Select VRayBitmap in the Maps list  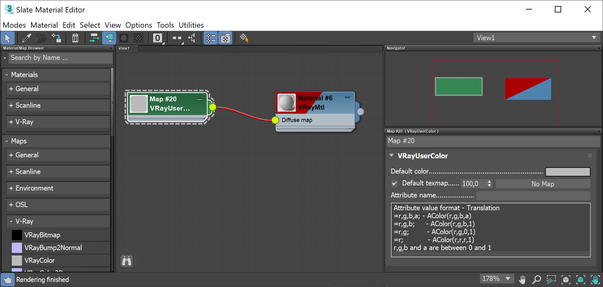click(41, 235)
